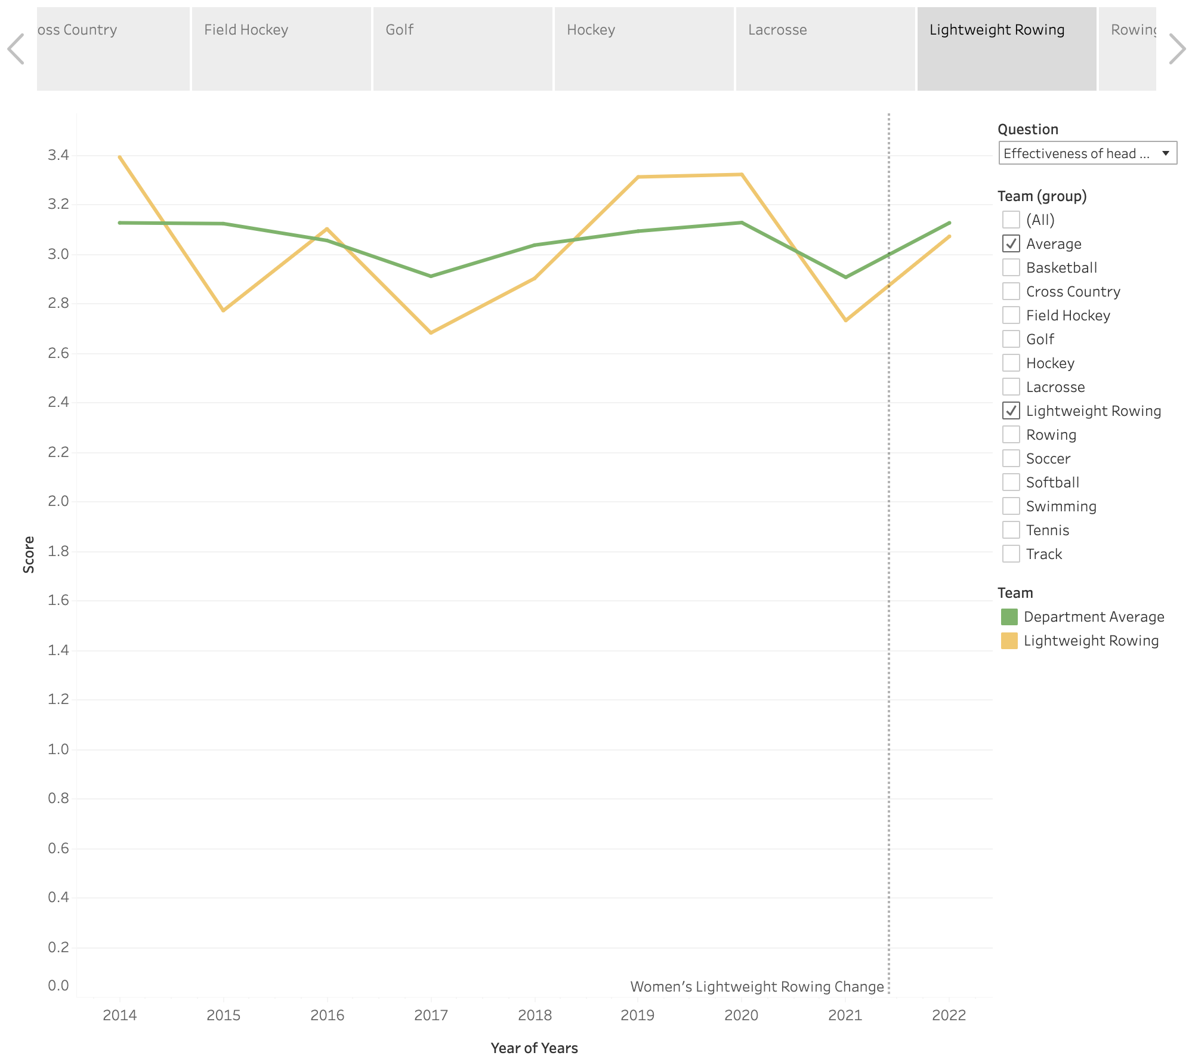This screenshot has width=1192, height=1062.
Task: Uncheck the Lightweight Rowing checkbox
Action: (x=1011, y=410)
